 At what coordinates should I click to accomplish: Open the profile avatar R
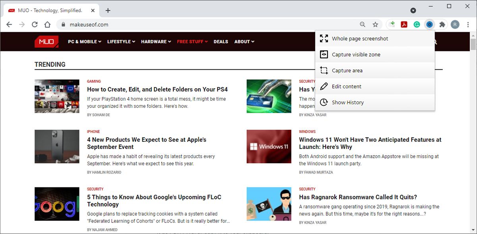coord(455,25)
